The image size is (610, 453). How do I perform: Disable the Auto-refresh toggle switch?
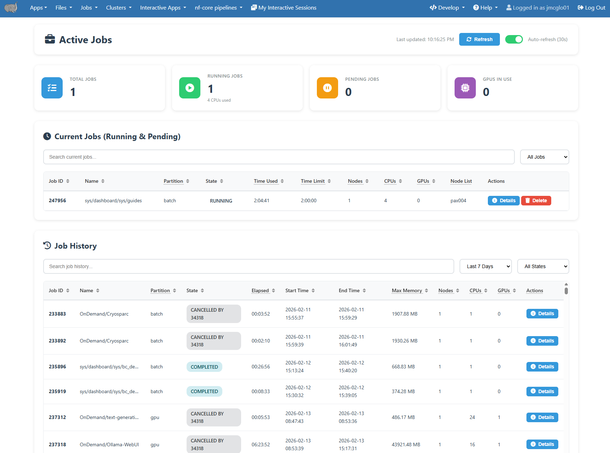[x=514, y=39]
